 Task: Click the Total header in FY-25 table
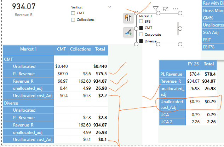click(x=209, y=65)
